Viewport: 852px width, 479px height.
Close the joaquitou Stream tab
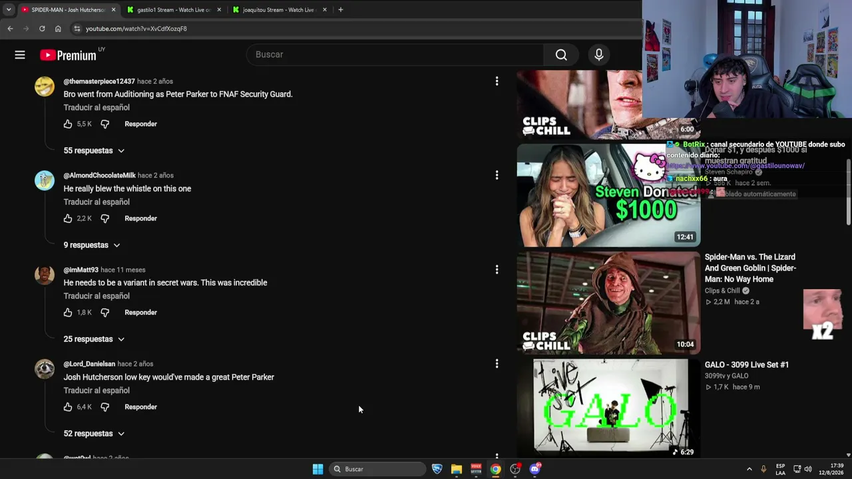(x=325, y=10)
